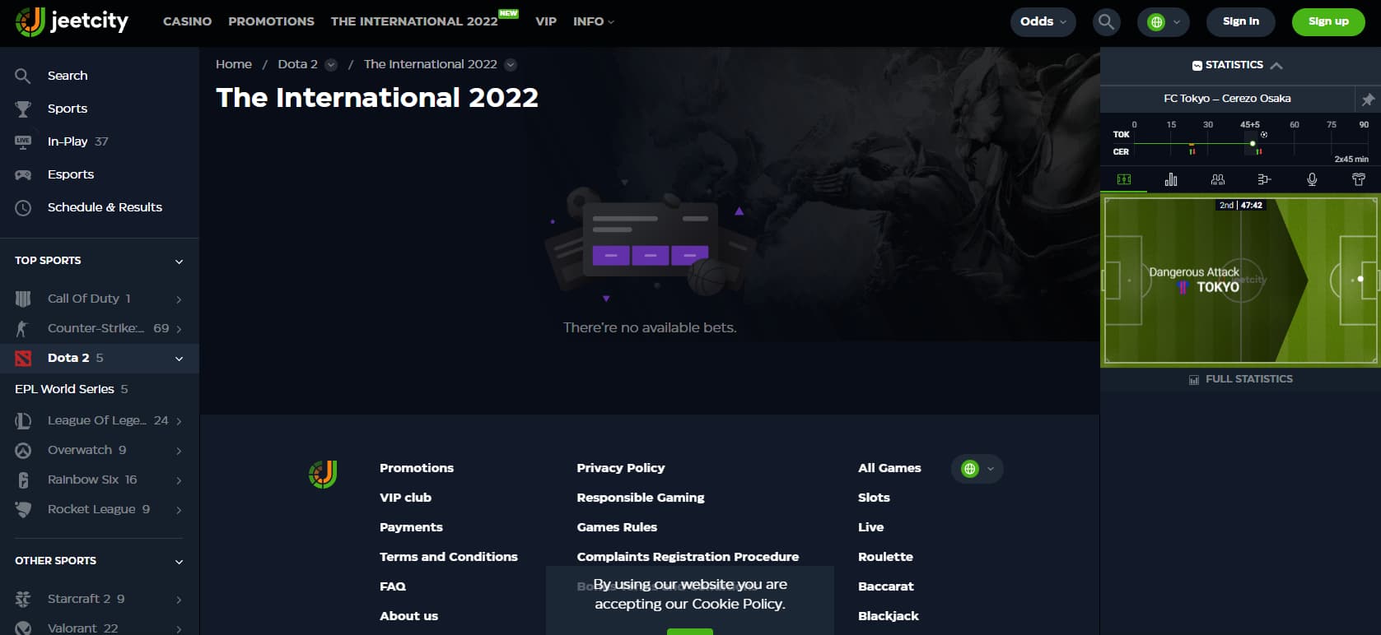Click the Esports gamepad icon
The width and height of the screenshot is (1381, 635).
[x=23, y=174]
